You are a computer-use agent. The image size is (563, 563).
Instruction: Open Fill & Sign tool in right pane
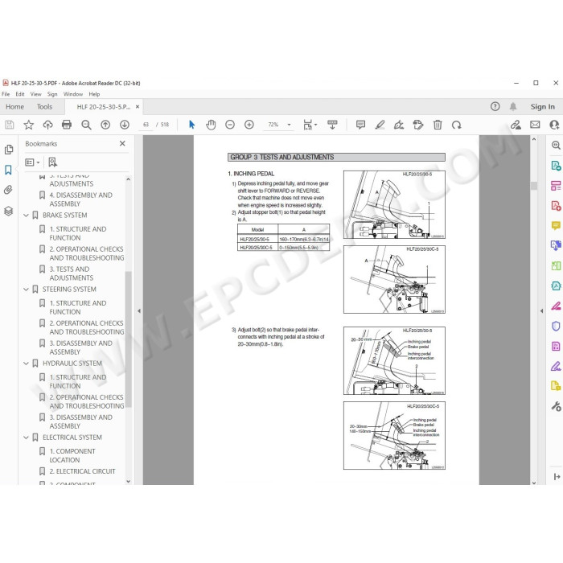pos(556,366)
